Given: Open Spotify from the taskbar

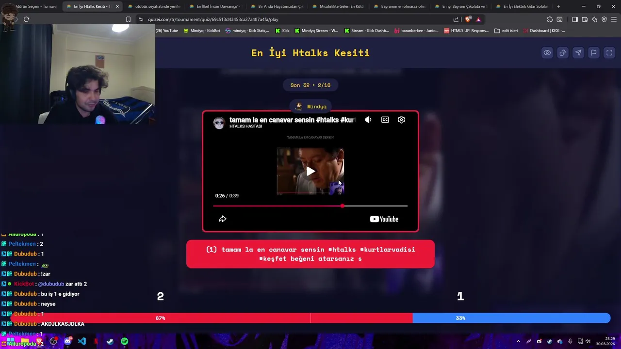Looking at the screenshot, I should click(x=124, y=341).
